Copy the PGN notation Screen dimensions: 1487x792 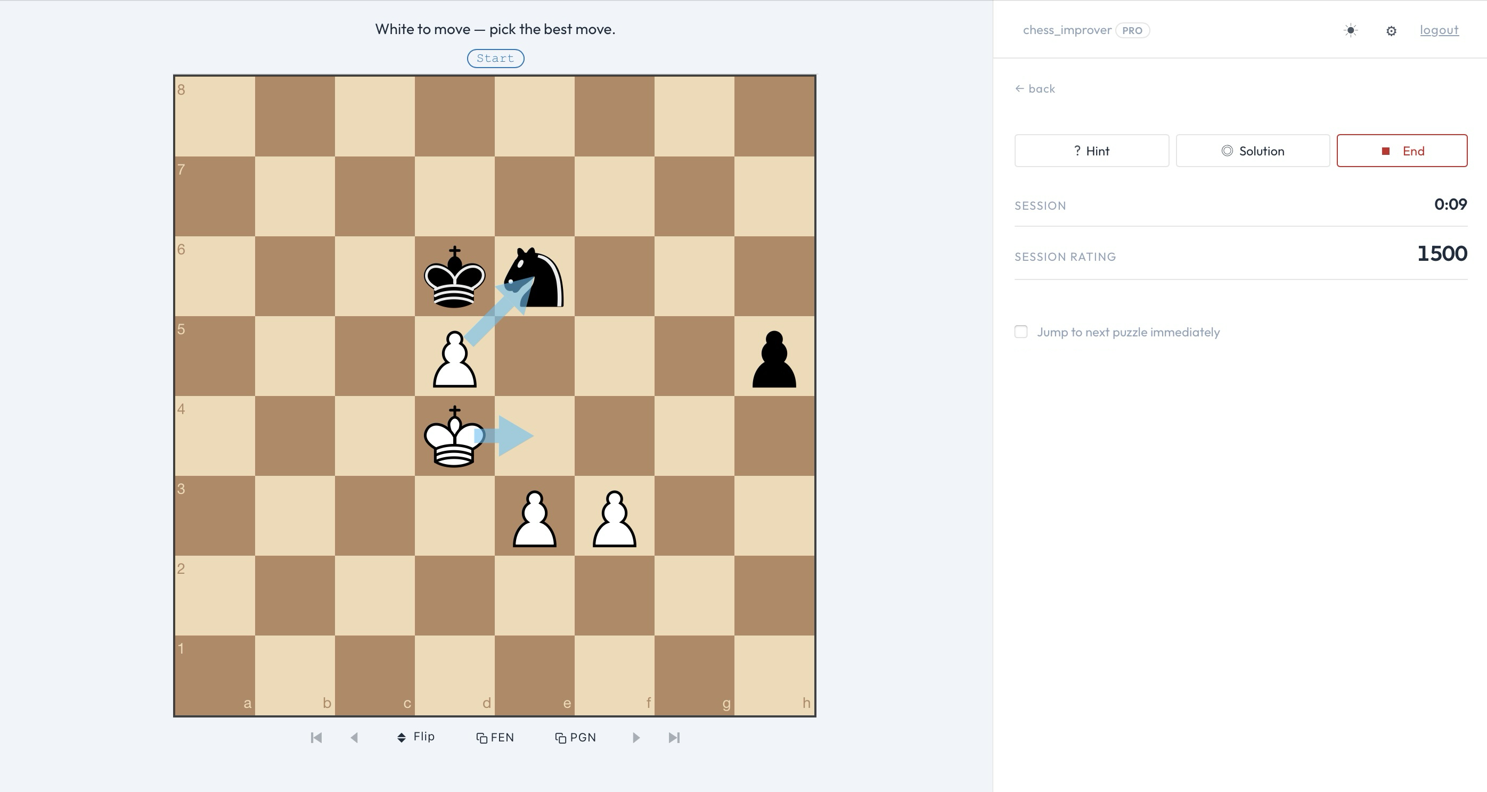click(576, 738)
